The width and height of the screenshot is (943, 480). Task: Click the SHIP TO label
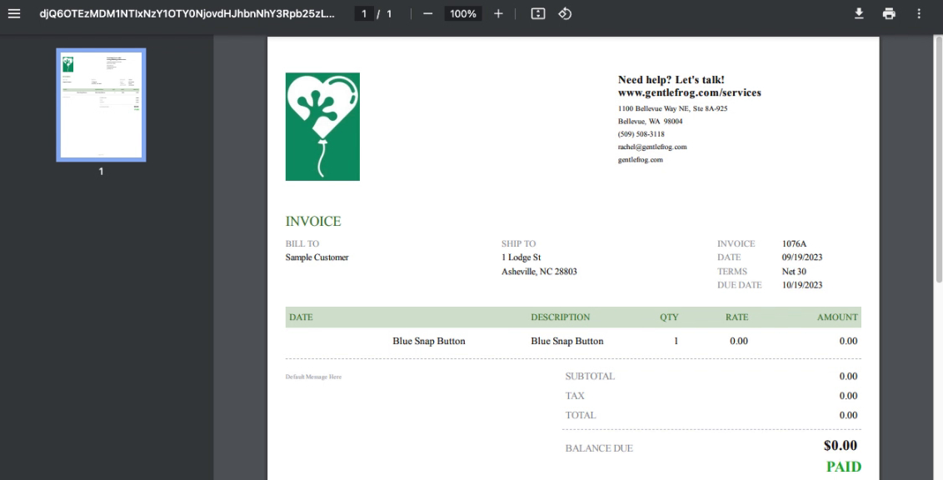coord(518,243)
